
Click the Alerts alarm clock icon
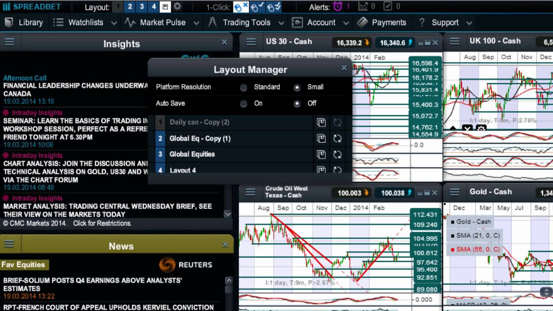(337, 7)
